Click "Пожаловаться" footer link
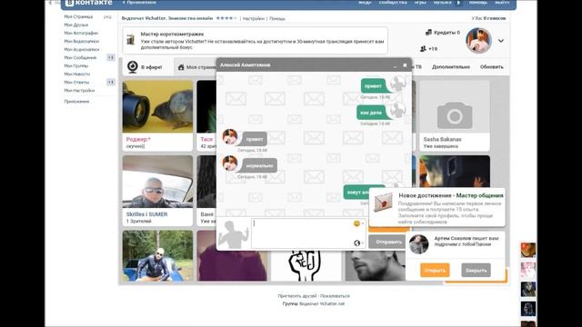The height and width of the screenshot is (327, 582). point(335,296)
